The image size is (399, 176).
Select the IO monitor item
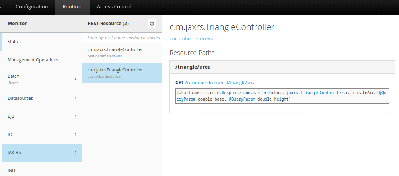pos(42,134)
